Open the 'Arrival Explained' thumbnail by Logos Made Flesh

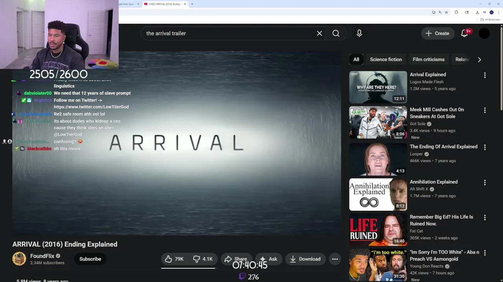click(x=378, y=87)
